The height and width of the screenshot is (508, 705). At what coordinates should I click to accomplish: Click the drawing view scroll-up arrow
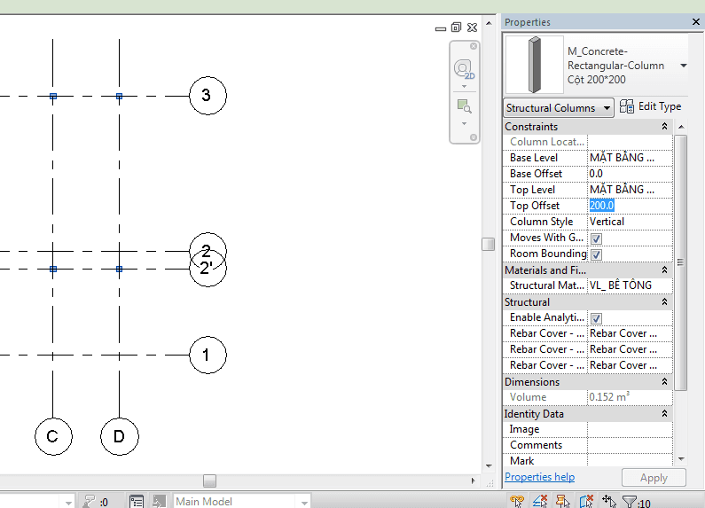coord(489,22)
